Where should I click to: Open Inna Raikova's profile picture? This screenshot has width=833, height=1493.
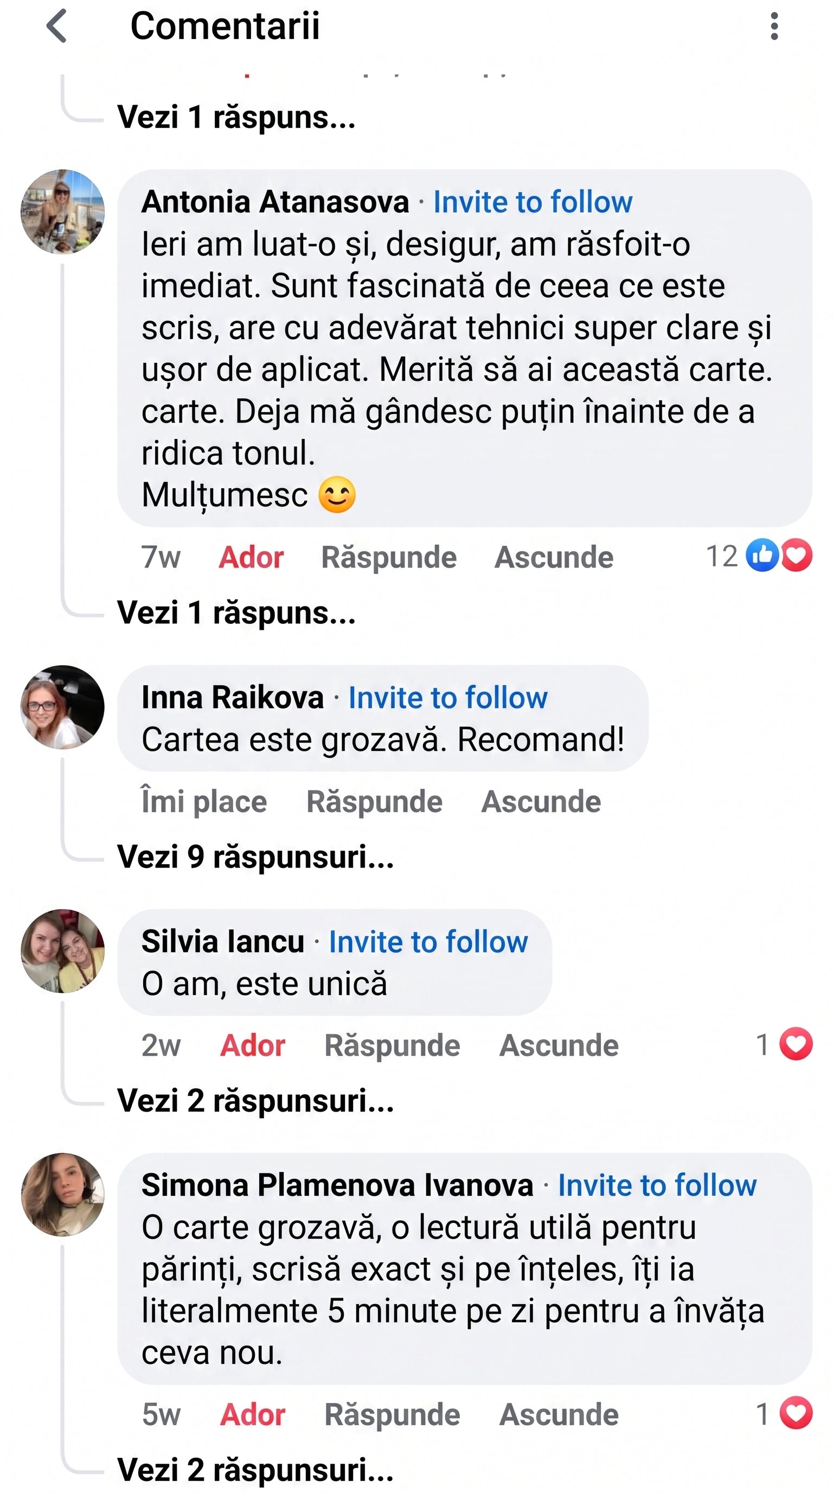(62, 707)
